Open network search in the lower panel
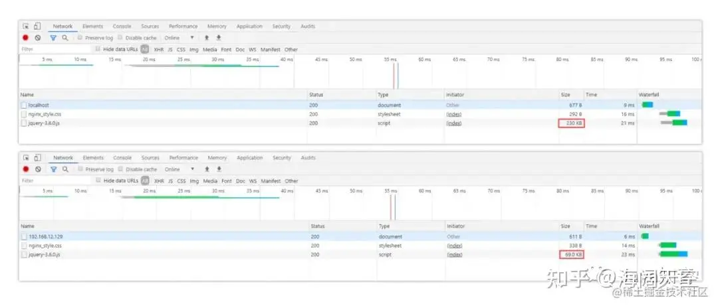The image size is (718, 308). 65,169
